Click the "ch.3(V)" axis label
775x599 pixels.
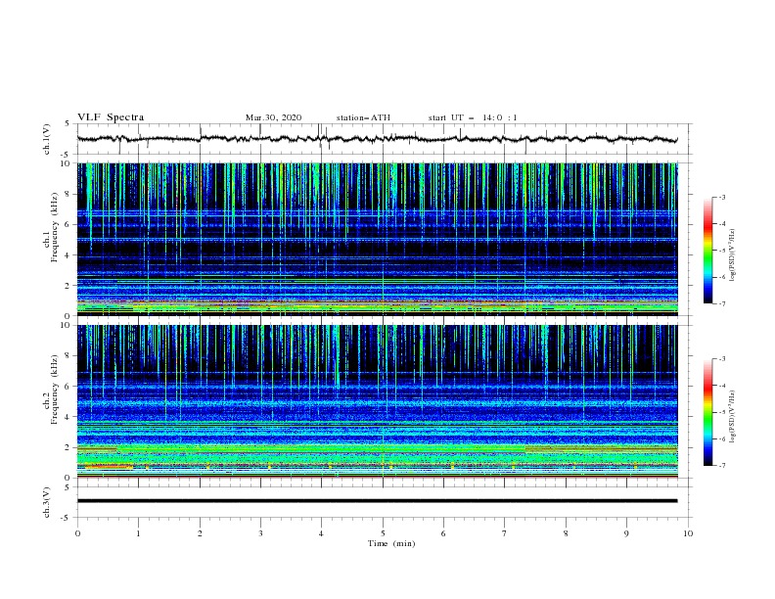47,503
